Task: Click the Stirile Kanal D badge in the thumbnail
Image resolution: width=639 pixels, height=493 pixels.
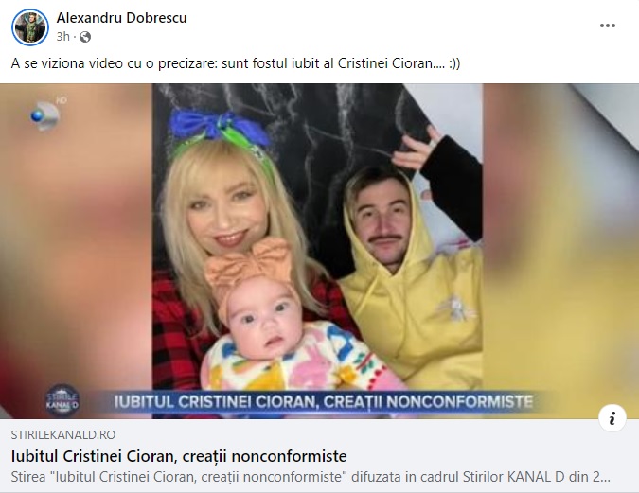Action: click(62, 400)
